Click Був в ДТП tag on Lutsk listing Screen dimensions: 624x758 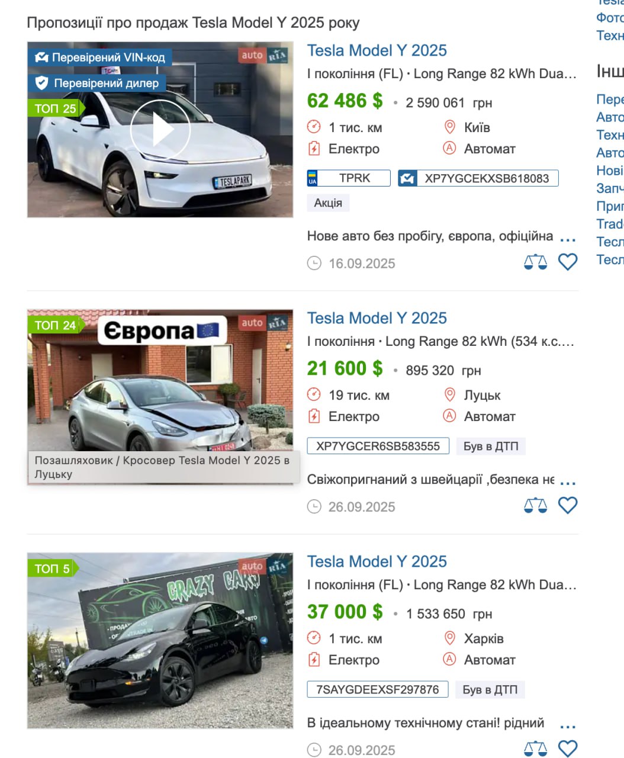(x=491, y=446)
